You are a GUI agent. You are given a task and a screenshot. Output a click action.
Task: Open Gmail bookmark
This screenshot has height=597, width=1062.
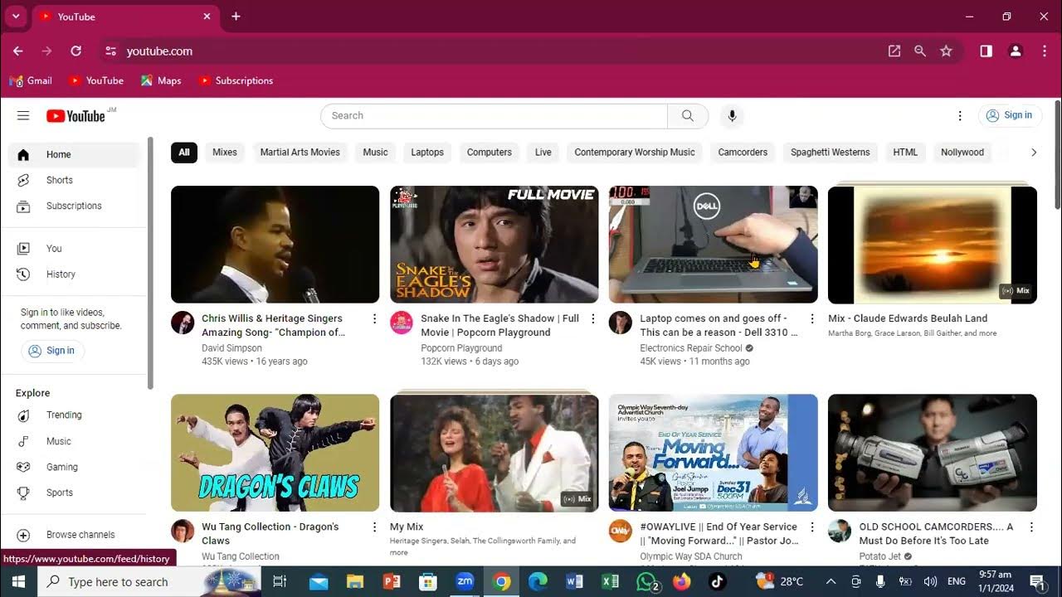point(31,81)
